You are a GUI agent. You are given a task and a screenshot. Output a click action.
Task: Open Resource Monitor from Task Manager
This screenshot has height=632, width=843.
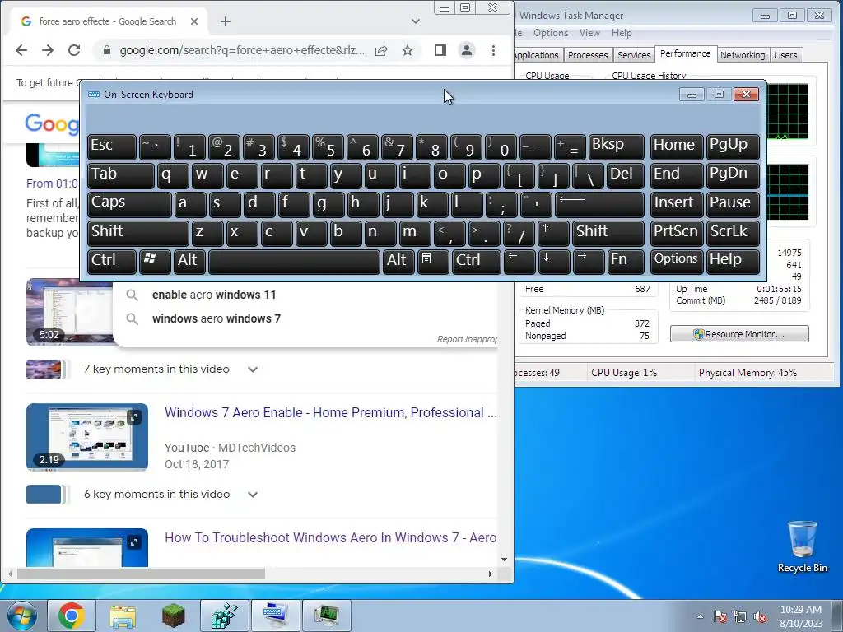[739, 334]
